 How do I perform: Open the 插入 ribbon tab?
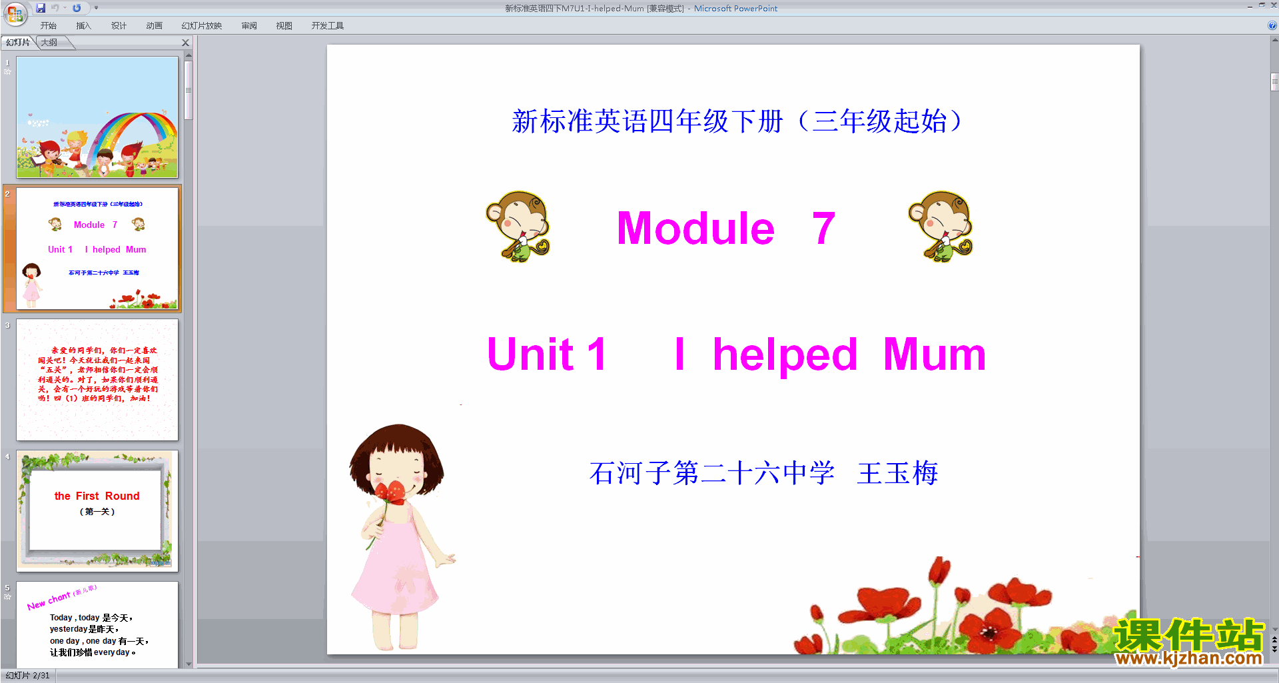coord(84,26)
